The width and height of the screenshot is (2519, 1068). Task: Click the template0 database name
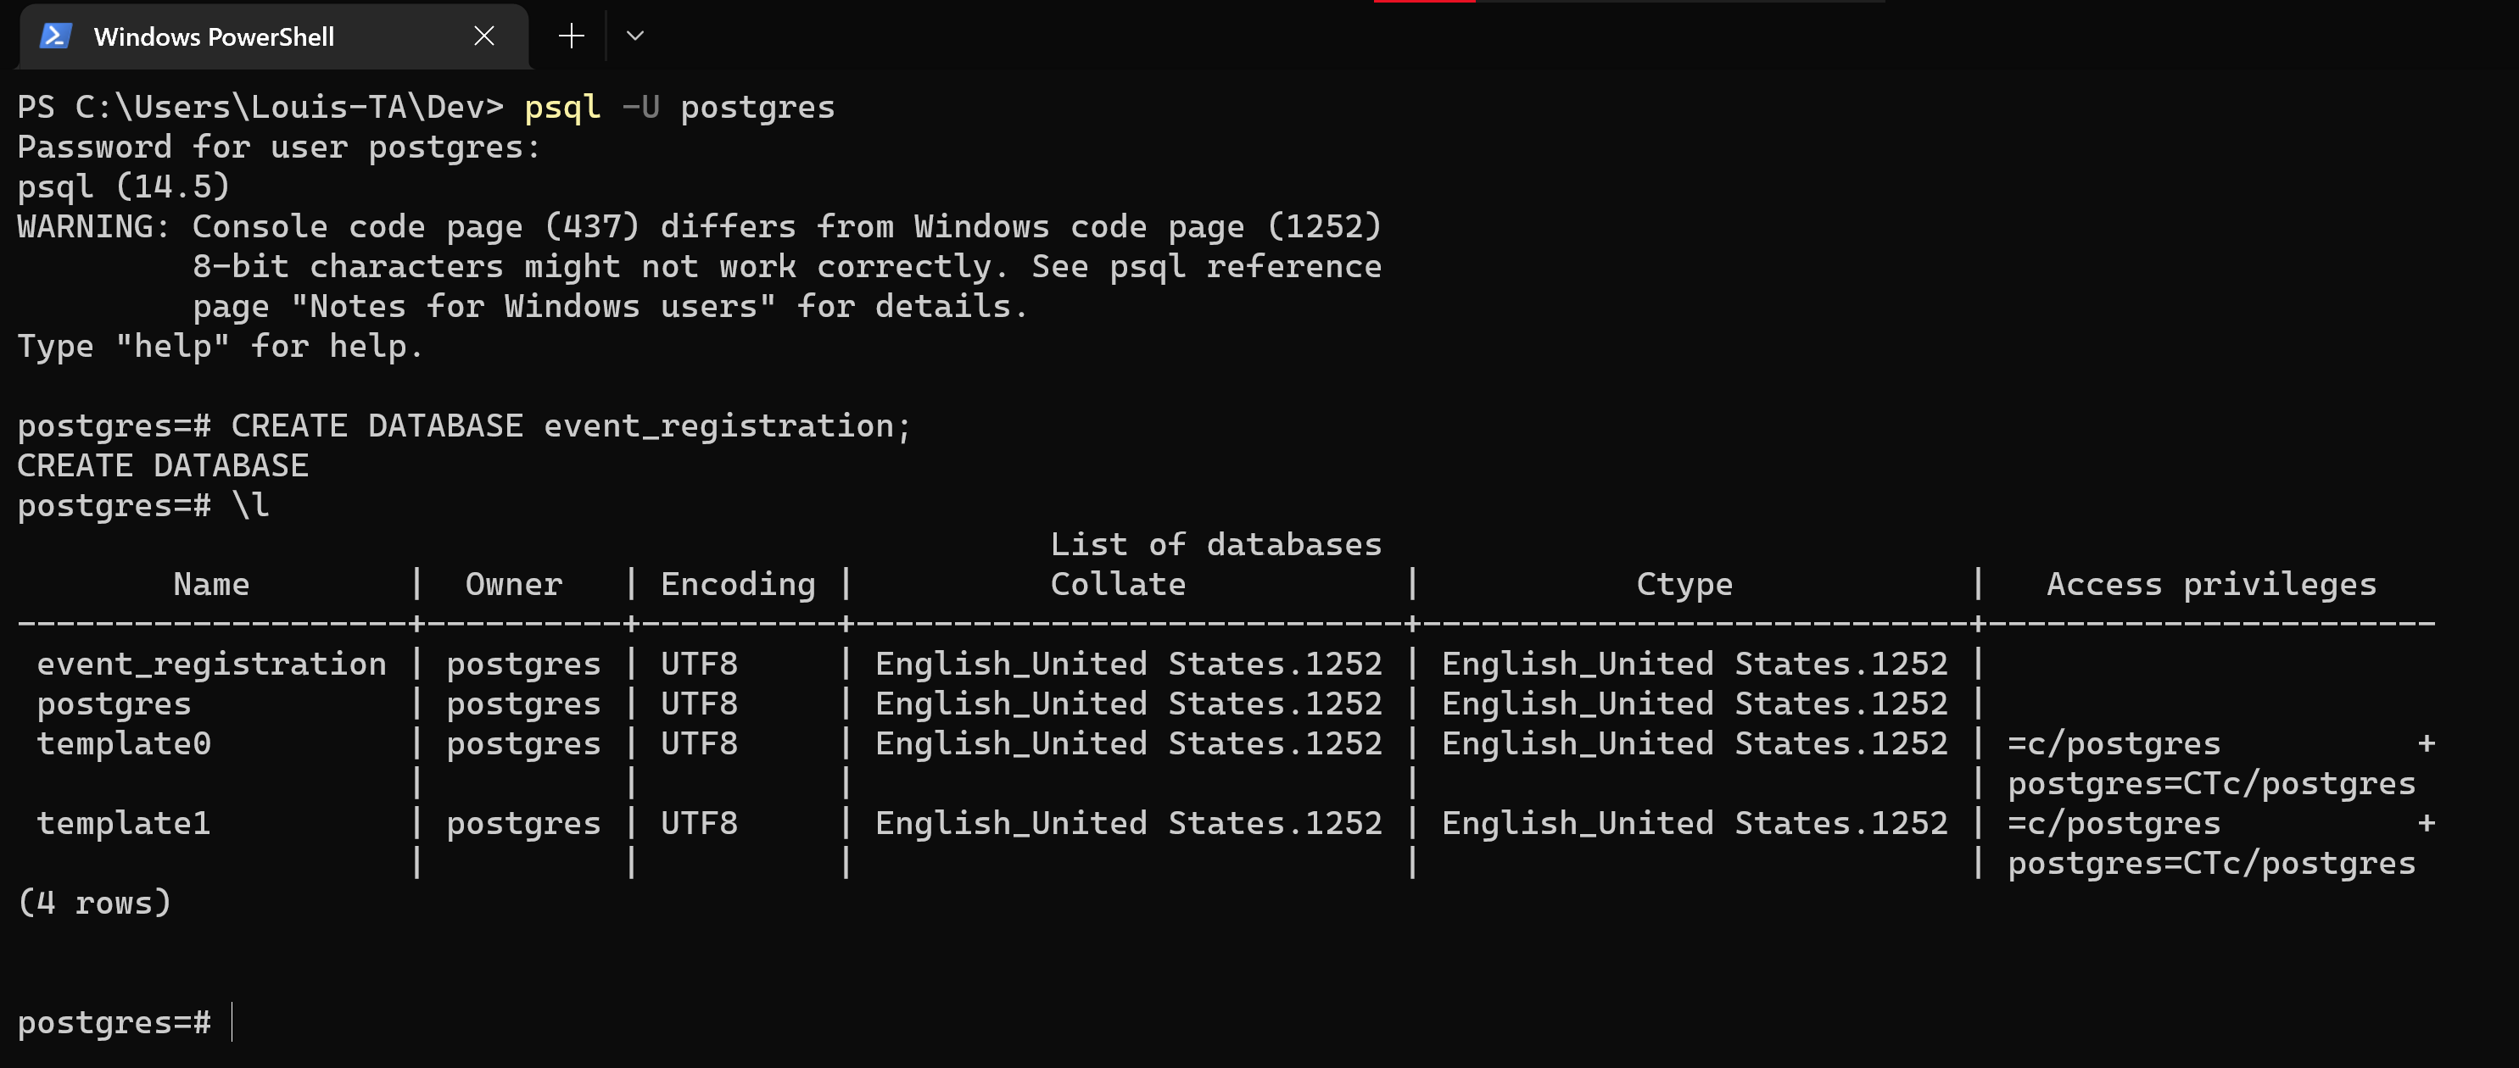click(124, 743)
